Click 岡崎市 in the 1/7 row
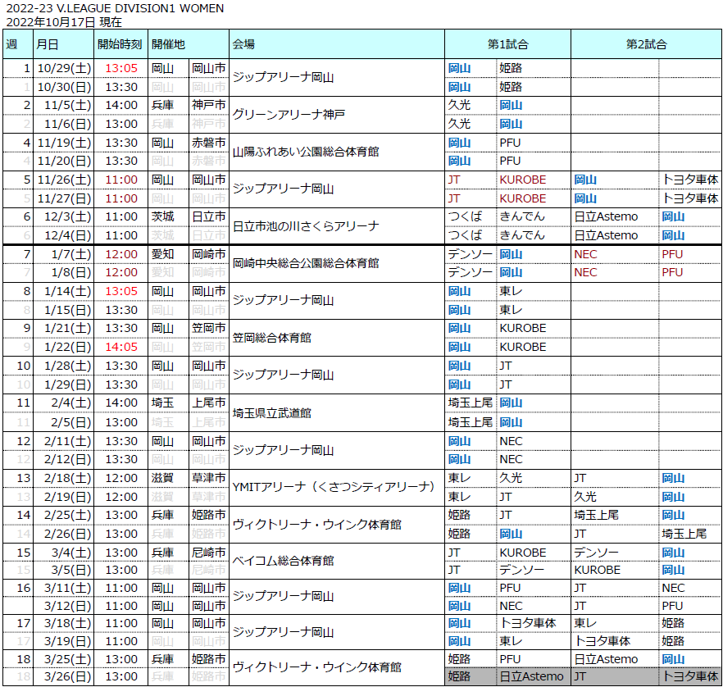 (x=209, y=254)
